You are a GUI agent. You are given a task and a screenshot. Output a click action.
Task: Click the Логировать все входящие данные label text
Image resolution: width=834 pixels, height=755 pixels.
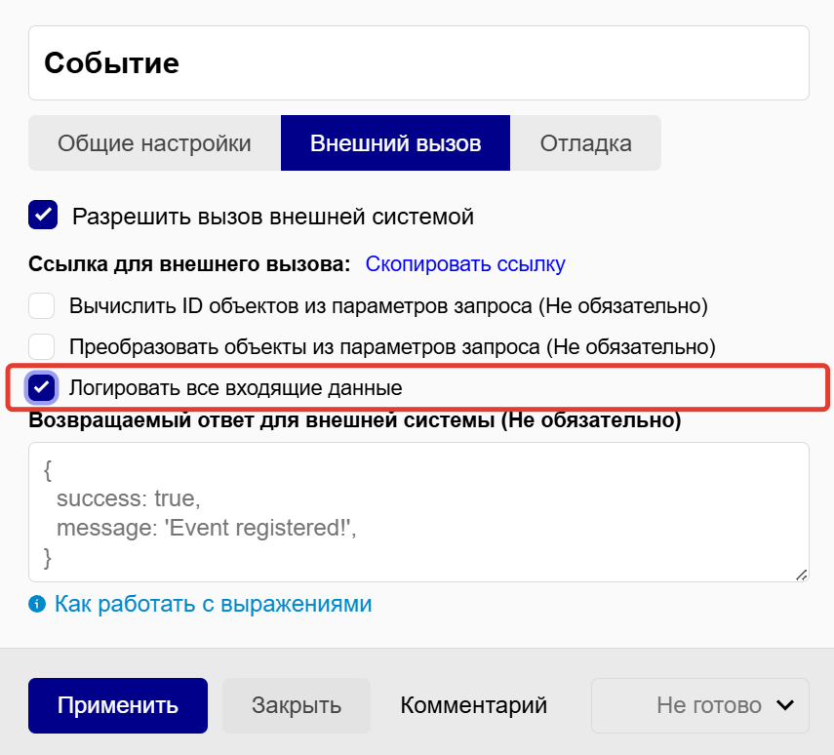pos(235,387)
